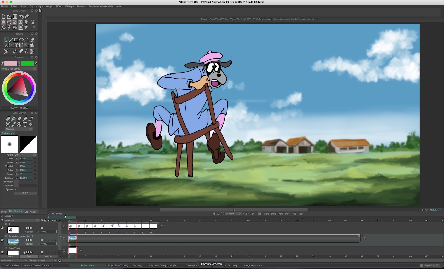Toggle Force pressure P button
The image size is (444, 269).
(x=16, y=163)
